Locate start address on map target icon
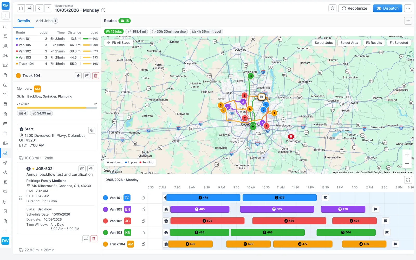 92,130
